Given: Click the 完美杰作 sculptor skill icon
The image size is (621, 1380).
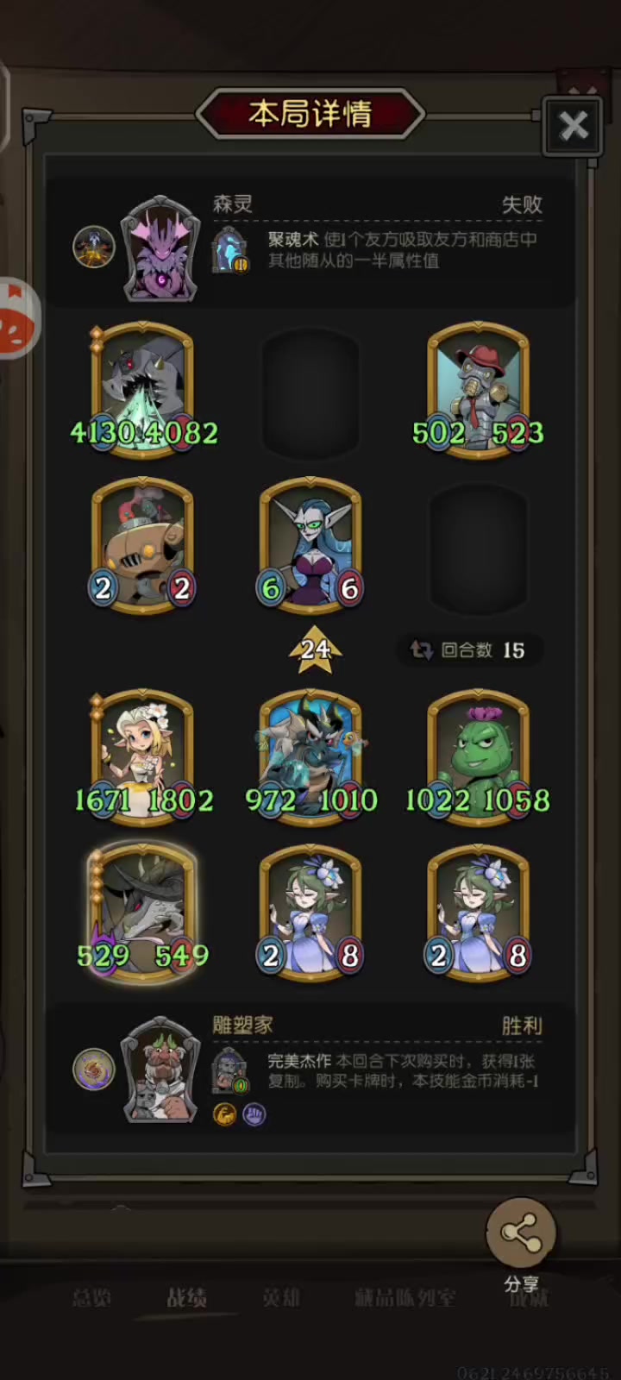Looking at the screenshot, I should (x=229, y=1070).
